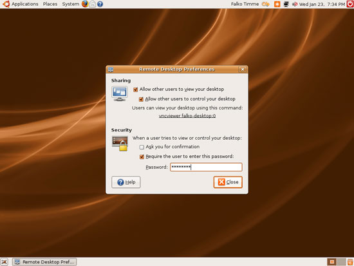The height and width of the screenshot is (266, 354).
Task: Click the Help button
Action: [x=126, y=182]
